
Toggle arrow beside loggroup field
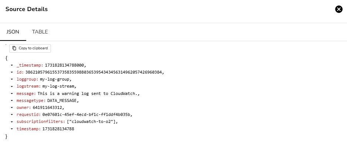pos(12,79)
